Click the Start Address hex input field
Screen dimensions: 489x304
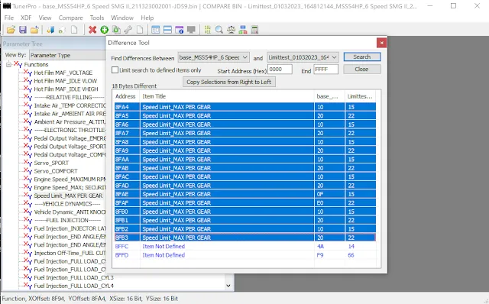click(280, 70)
